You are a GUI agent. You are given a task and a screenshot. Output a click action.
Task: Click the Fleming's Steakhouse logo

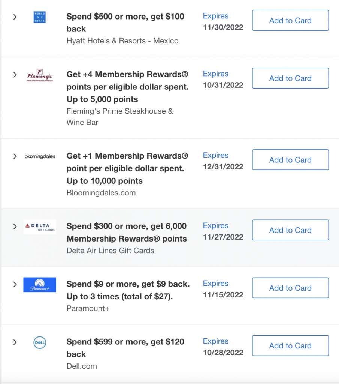39,75
